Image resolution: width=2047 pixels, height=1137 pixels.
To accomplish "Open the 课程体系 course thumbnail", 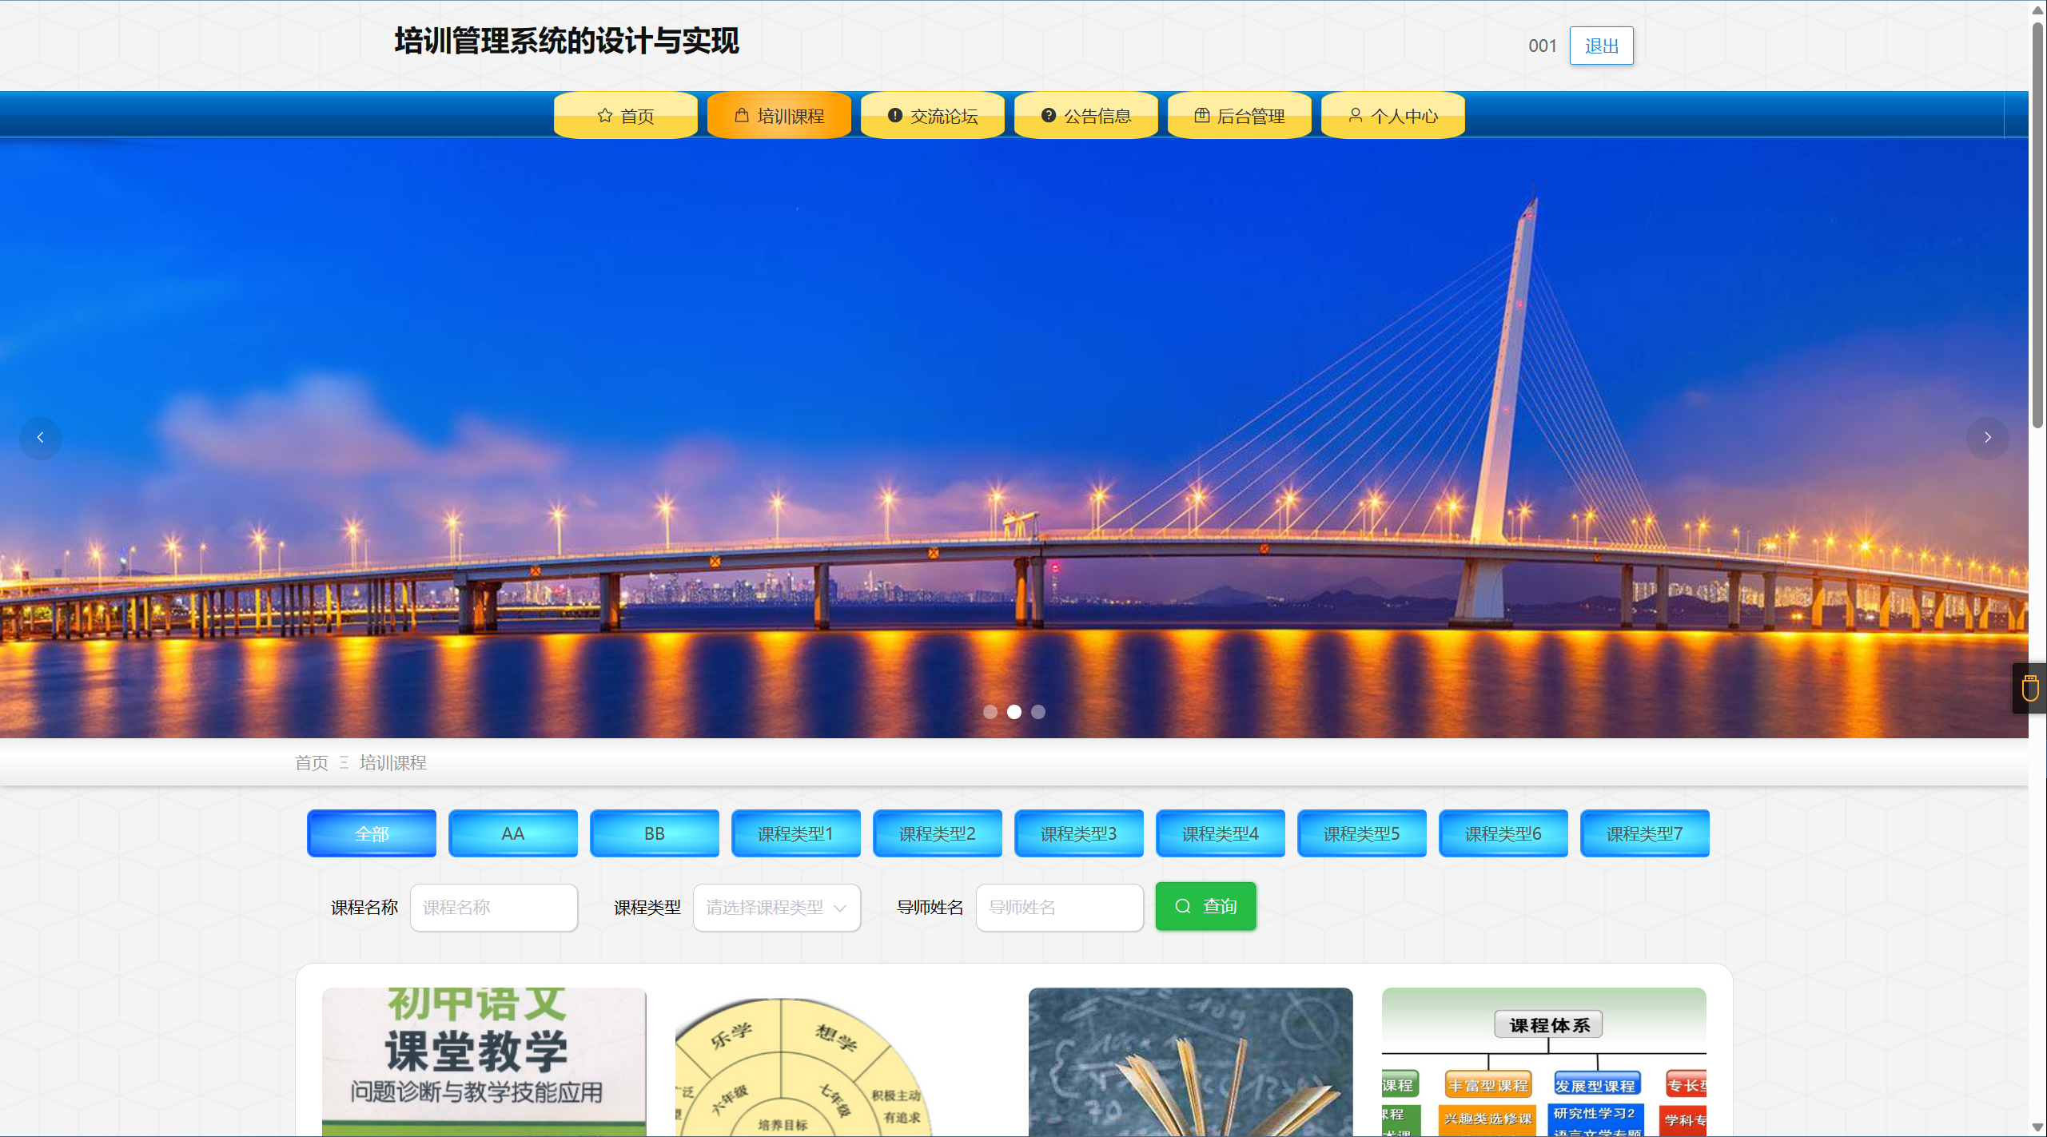I will pyautogui.click(x=1544, y=1062).
